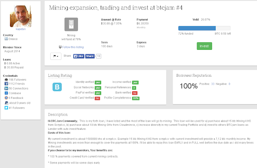Click the Listing Rating heading

[60, 76]
